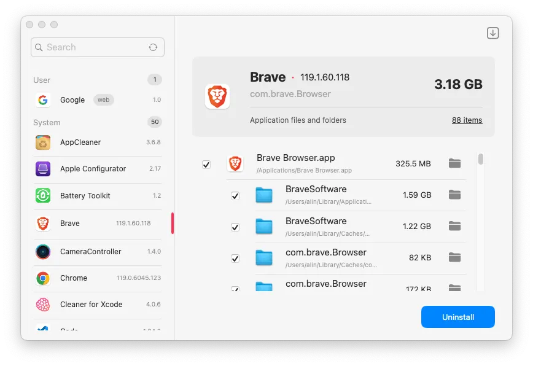Viewport: 533px width, 366px height.
Task: Open the 88 items link
Action: pos(467,120)
